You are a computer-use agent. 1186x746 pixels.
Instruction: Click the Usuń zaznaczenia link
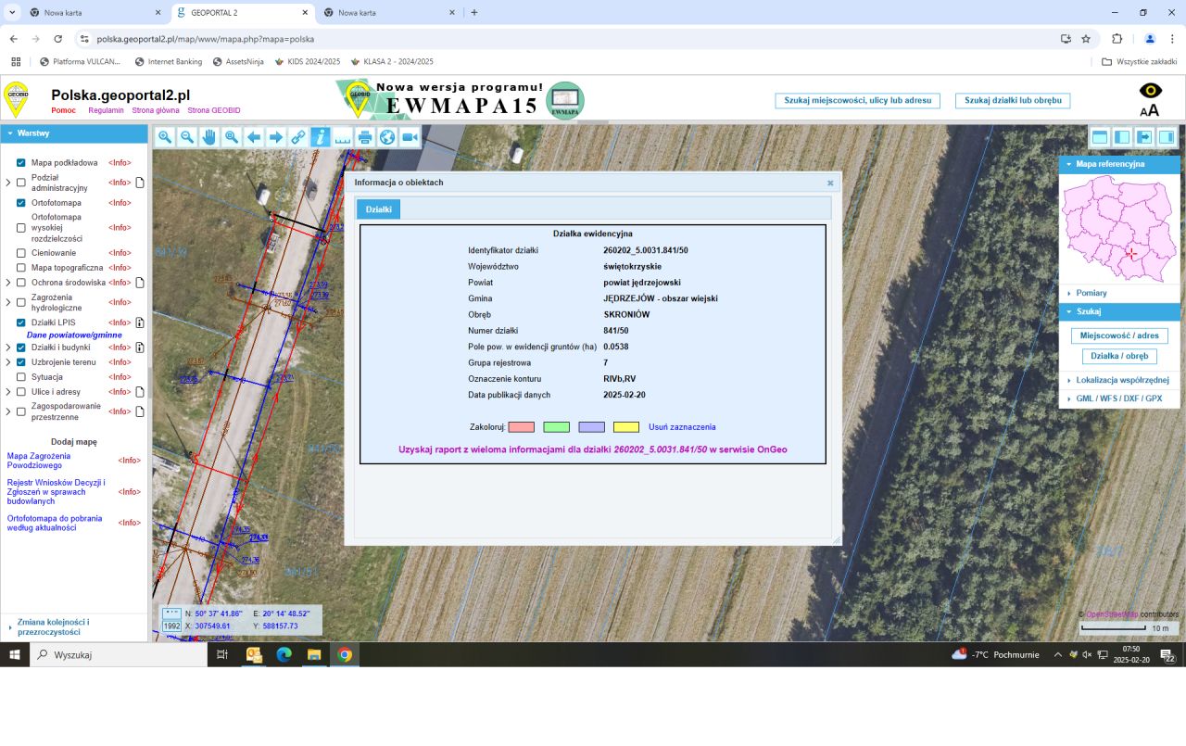pos(682,427)
